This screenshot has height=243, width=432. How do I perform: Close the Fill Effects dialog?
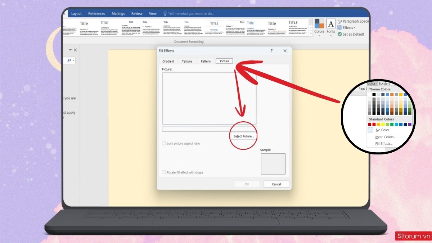285,51
